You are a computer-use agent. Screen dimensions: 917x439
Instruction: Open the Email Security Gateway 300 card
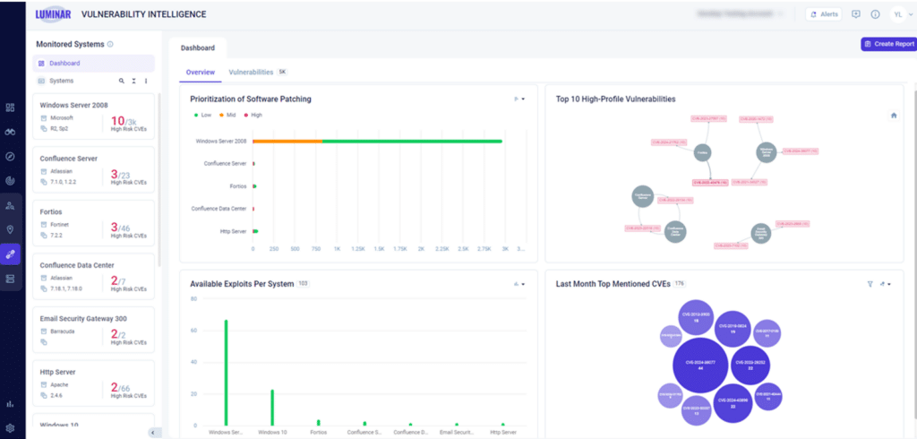tap(93, 330)
